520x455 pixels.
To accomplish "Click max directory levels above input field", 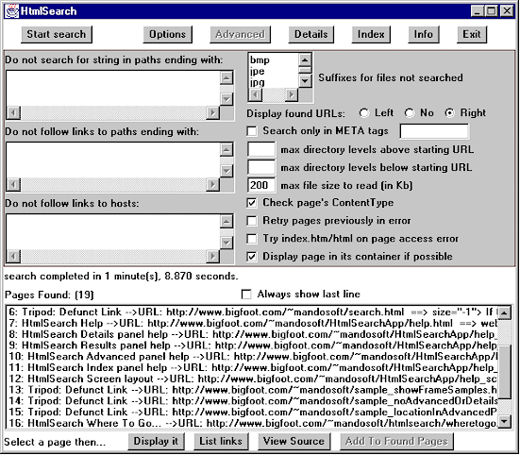I will 261,149.
